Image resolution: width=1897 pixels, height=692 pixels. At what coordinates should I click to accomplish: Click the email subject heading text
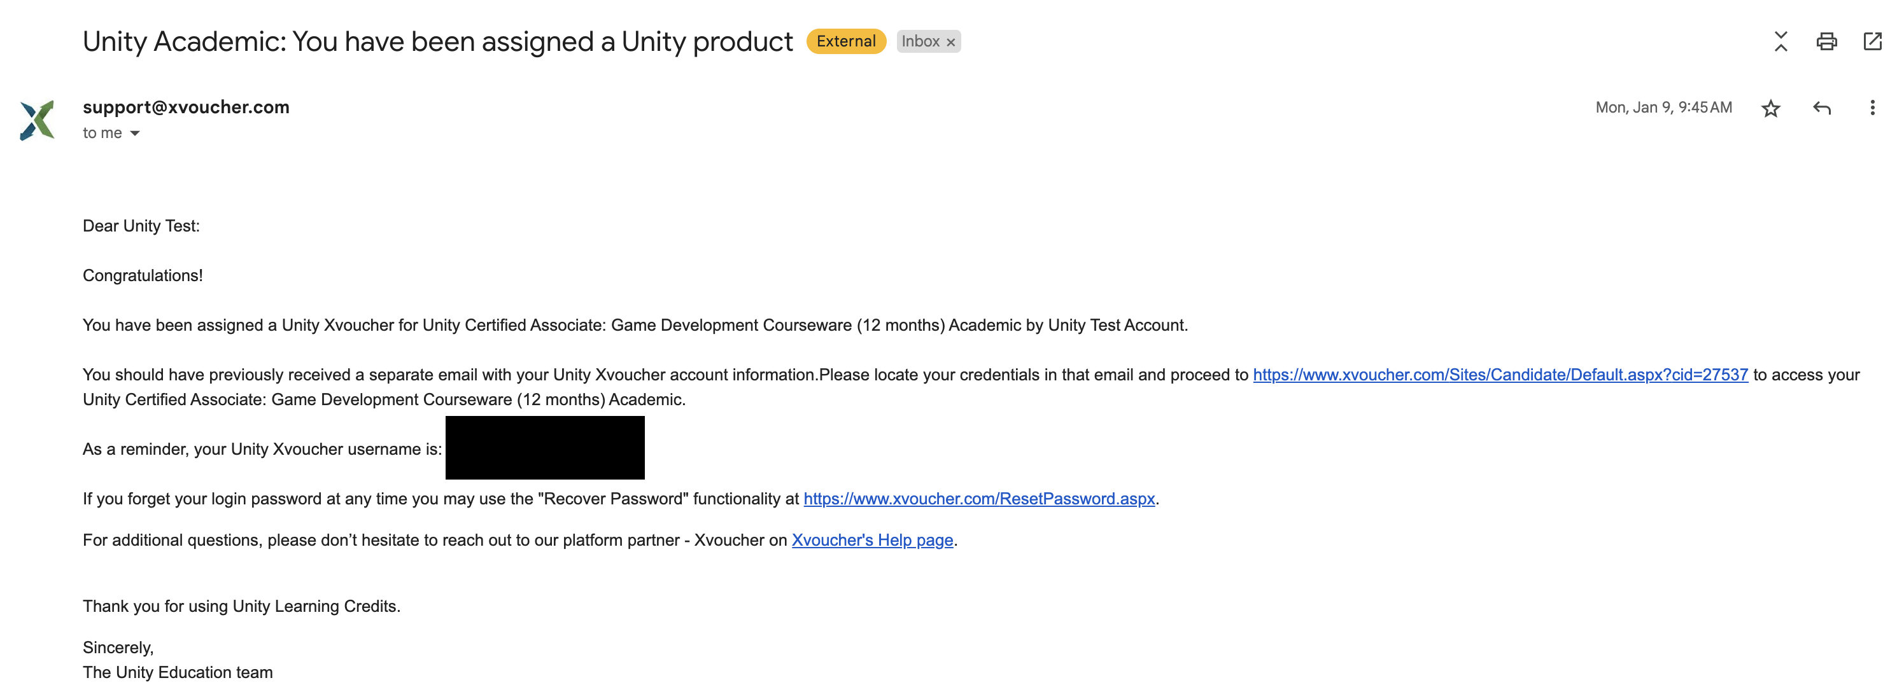[437, 42]
